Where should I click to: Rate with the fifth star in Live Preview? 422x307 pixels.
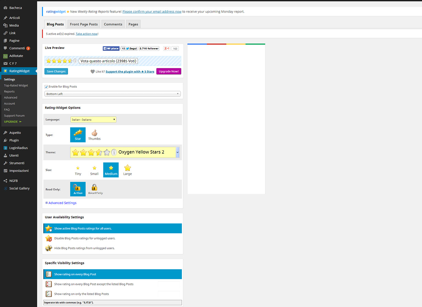(x=70, y=61)
